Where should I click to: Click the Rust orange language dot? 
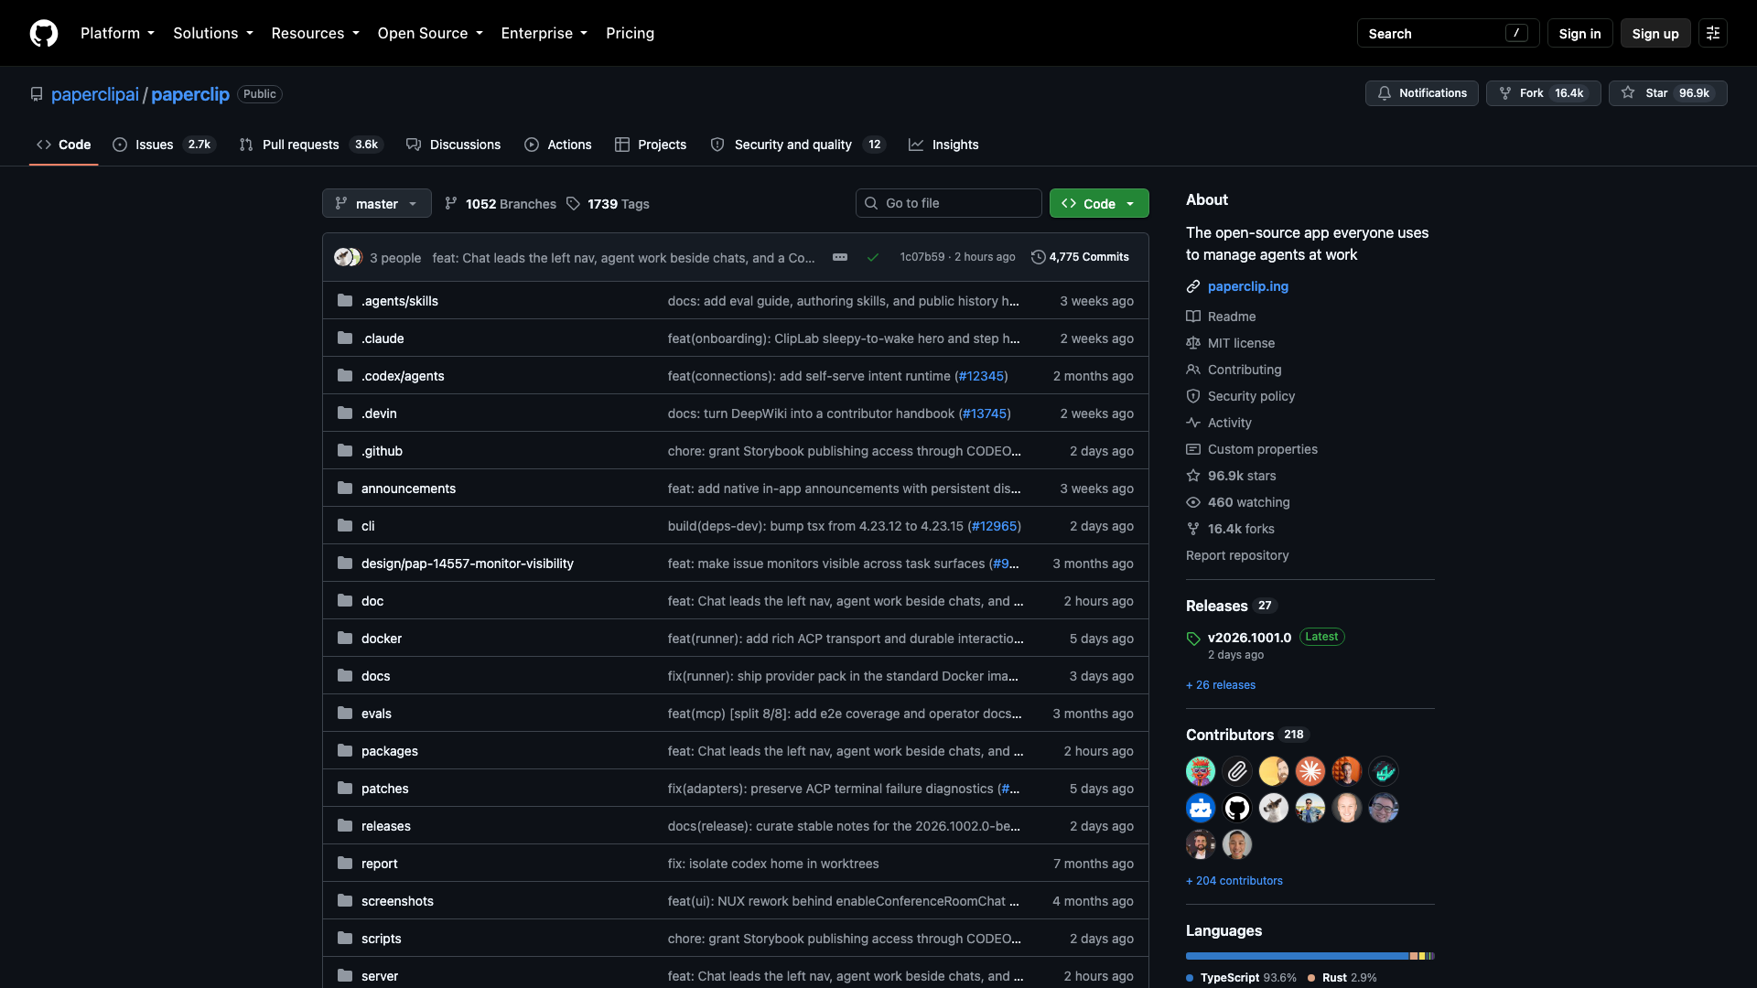click(1311, 978)
